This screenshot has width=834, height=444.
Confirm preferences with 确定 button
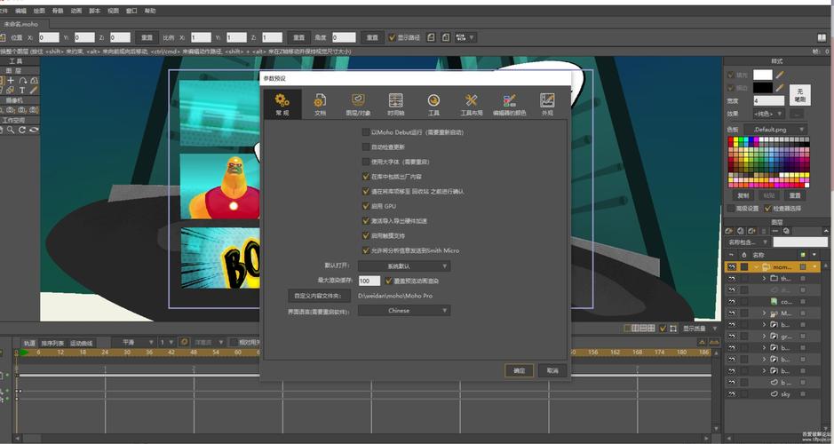[x=519, y=370]
